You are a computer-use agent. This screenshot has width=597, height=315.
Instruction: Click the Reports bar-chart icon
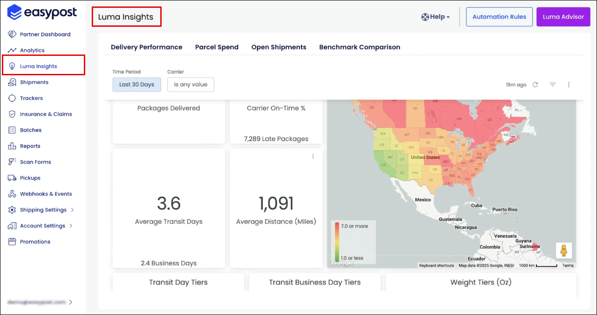point(13,146)
